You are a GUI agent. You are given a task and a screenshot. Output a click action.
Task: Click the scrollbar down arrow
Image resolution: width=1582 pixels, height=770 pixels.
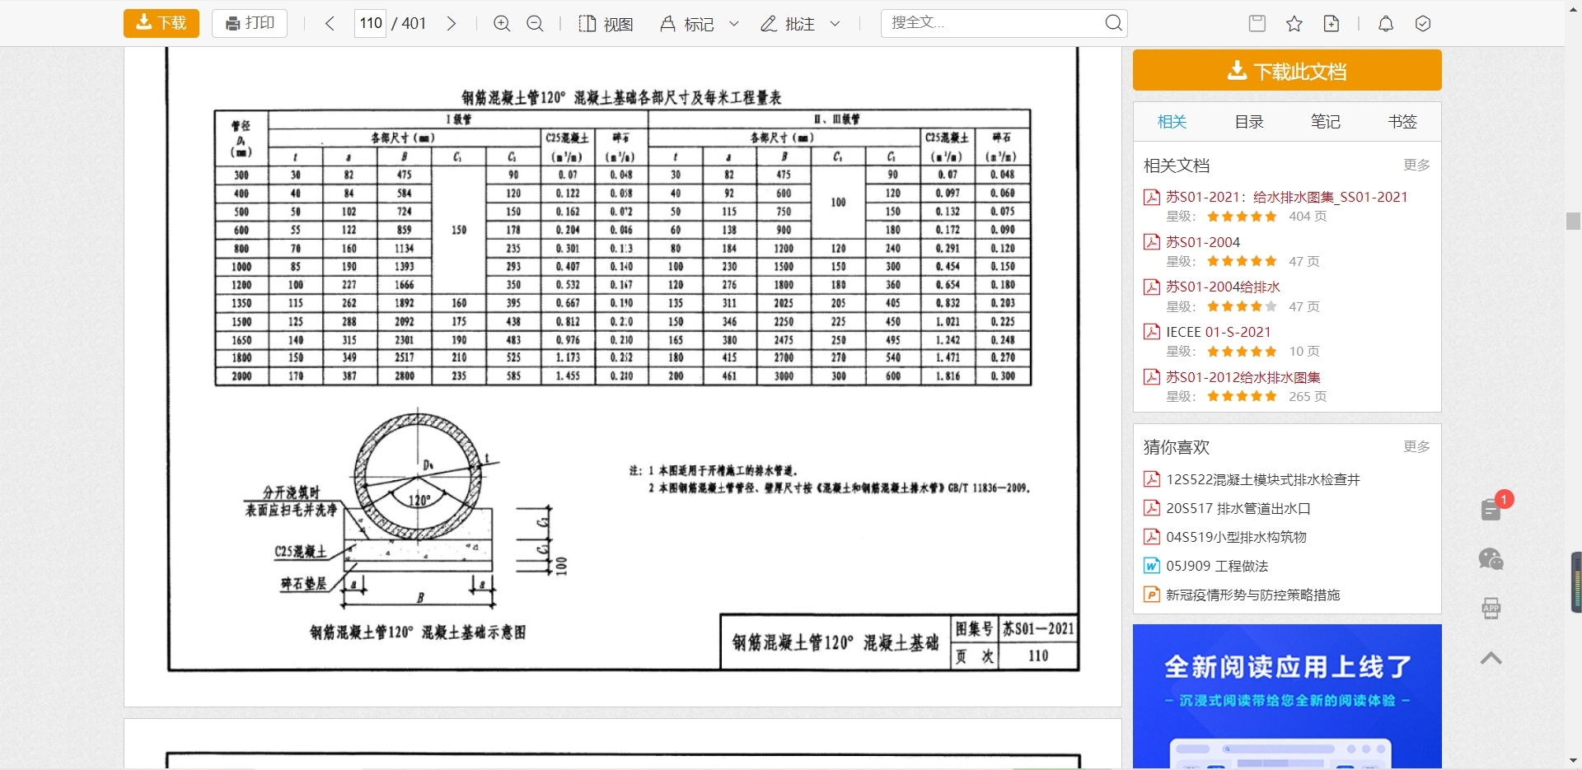pyautogui.click(x=1573, y=762)
